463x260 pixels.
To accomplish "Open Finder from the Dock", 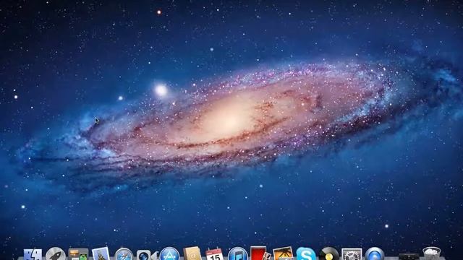I will click(x=33, y=254).
